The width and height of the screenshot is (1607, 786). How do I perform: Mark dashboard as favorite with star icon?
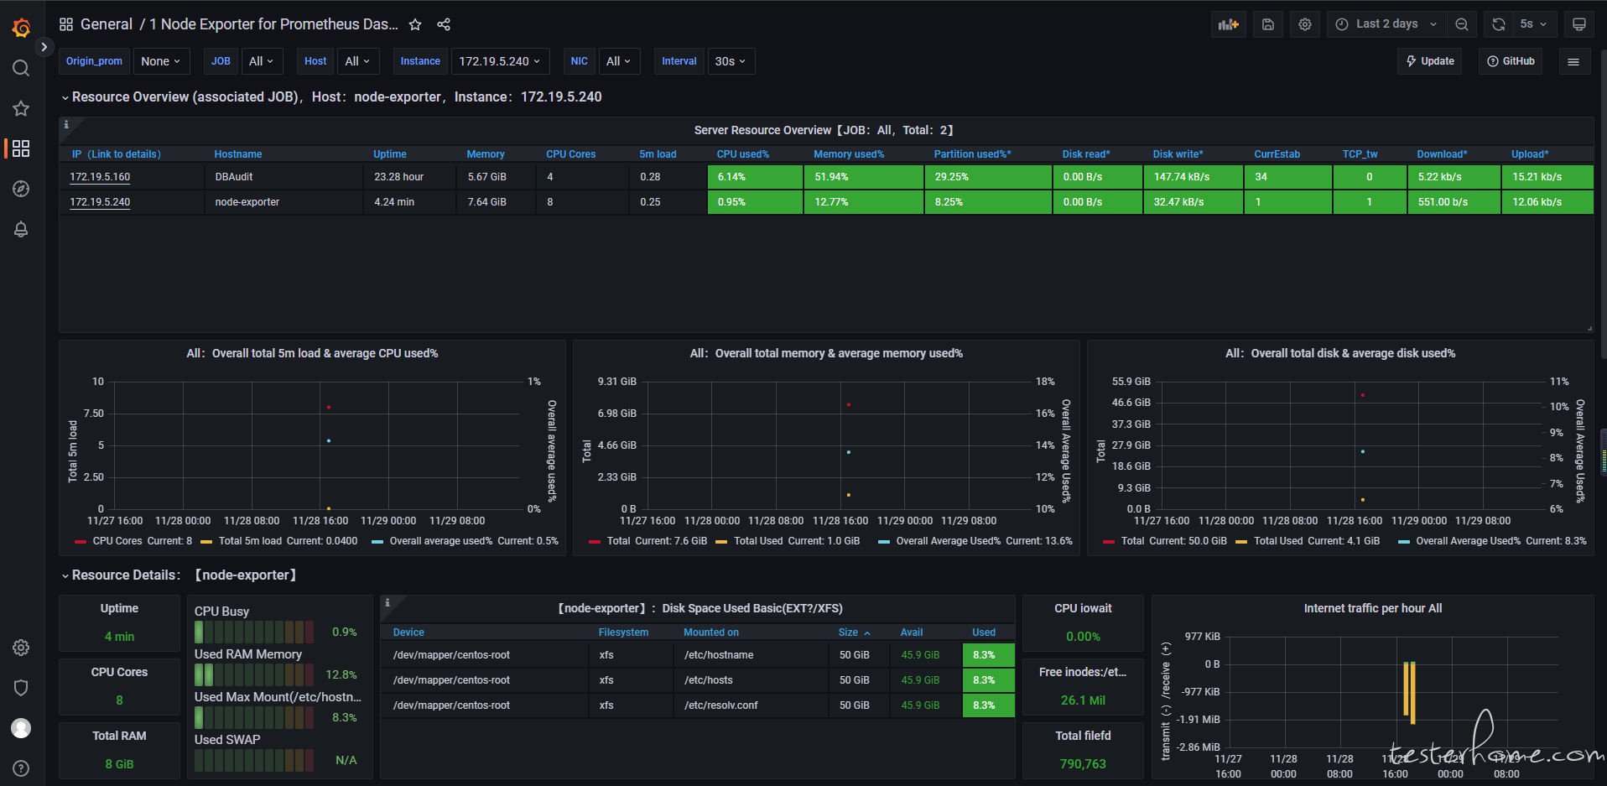click(415, 24)
